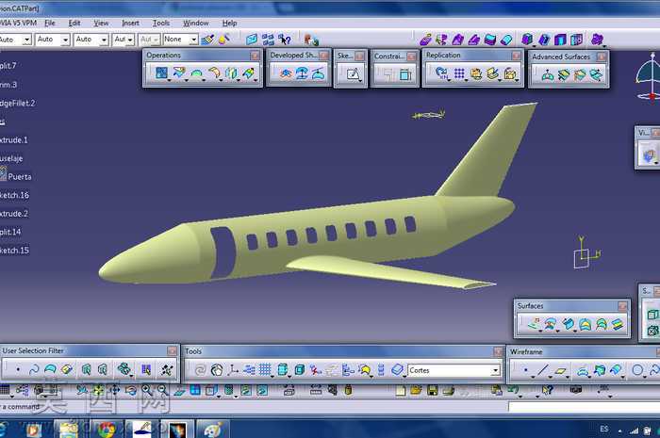Viewport: 660px width, 438px height.
Task: Select the Bump tool in Advanced Surfaces
Action: tap(547, 75)
